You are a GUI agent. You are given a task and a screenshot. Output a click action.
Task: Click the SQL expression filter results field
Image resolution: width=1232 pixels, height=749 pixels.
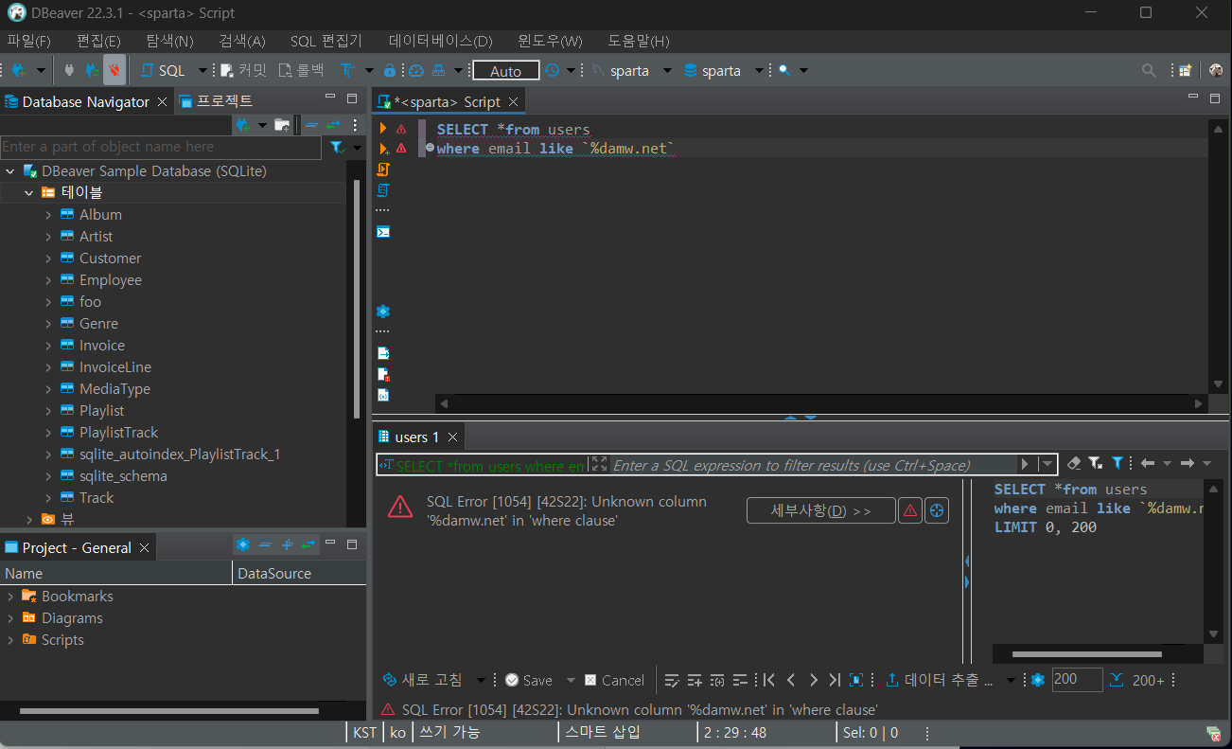pos(813,464)
